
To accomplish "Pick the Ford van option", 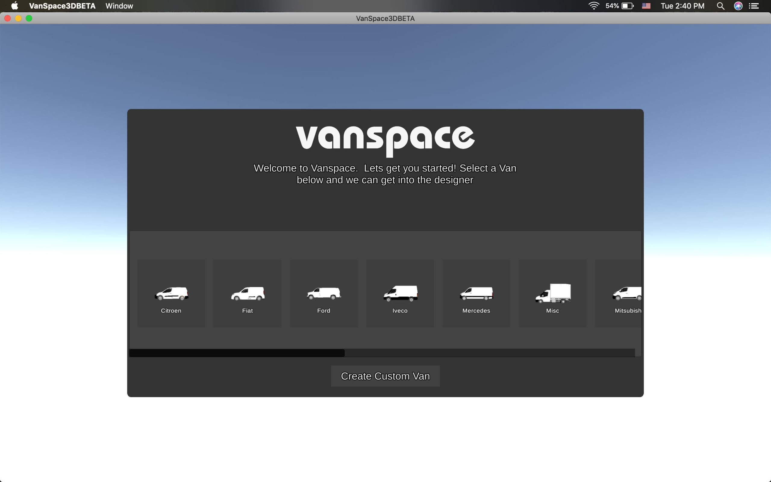I will [x=323, y=293].
